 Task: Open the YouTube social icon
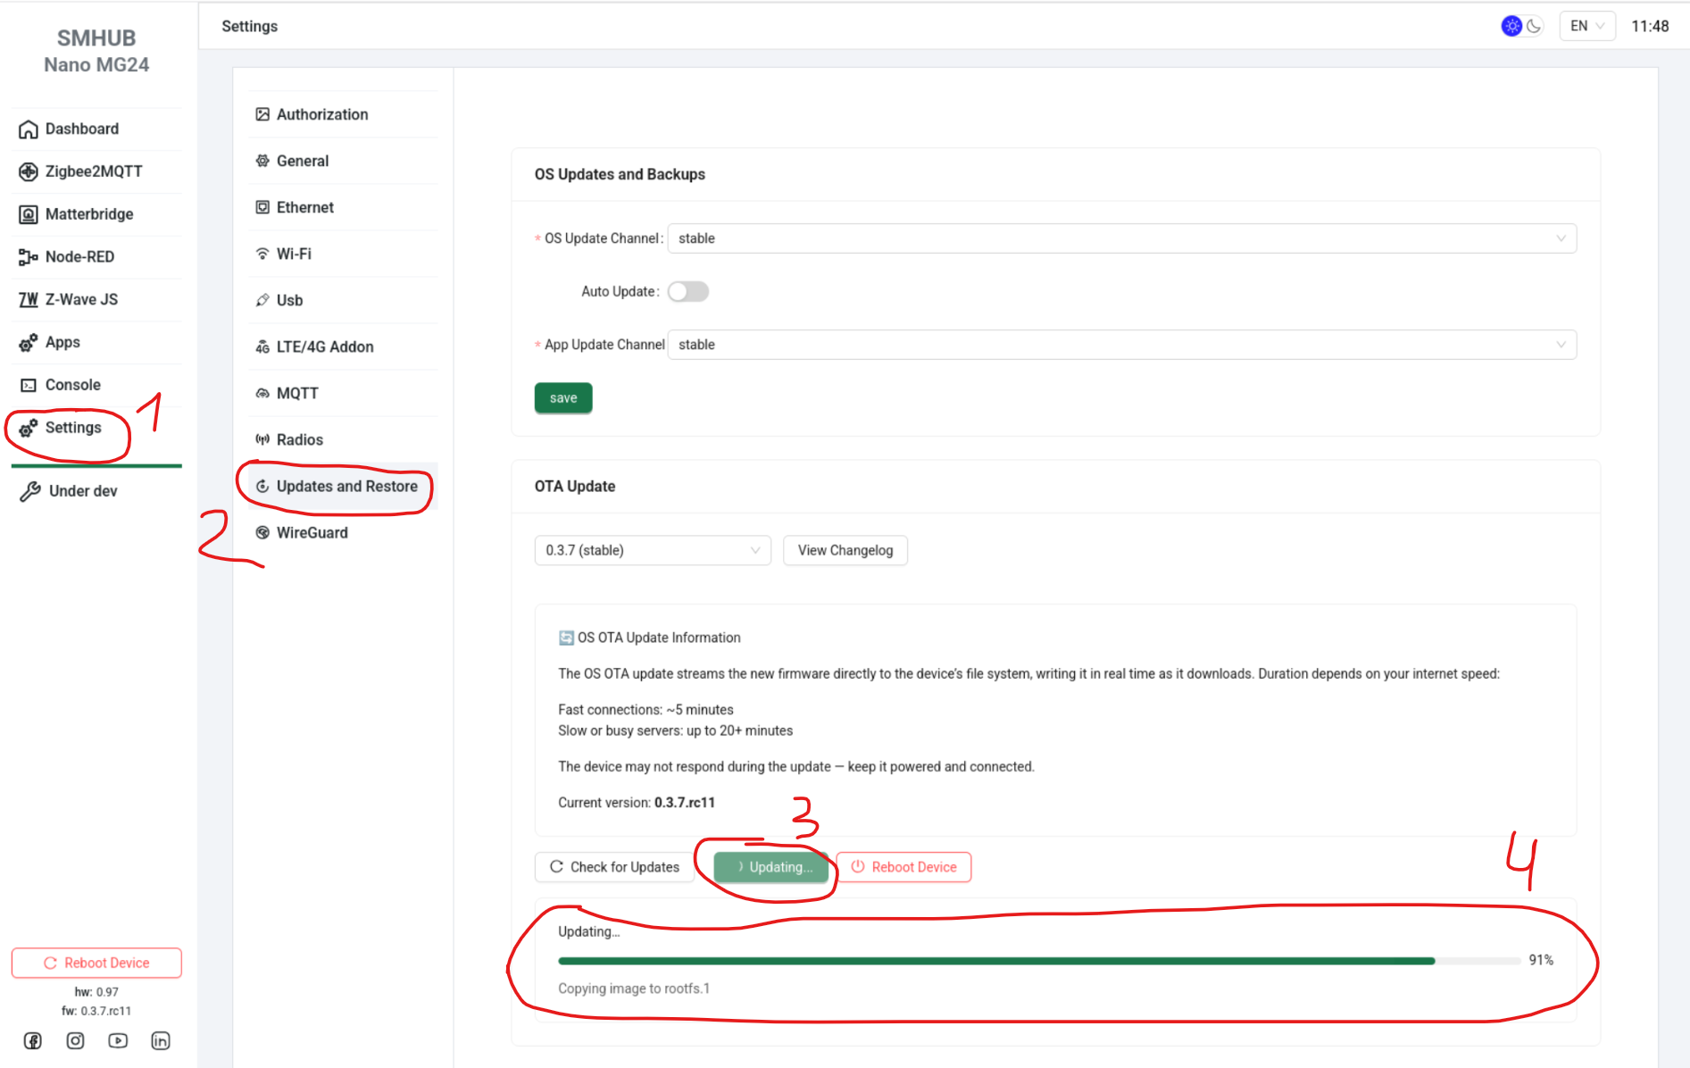(x=118, y=1040)
